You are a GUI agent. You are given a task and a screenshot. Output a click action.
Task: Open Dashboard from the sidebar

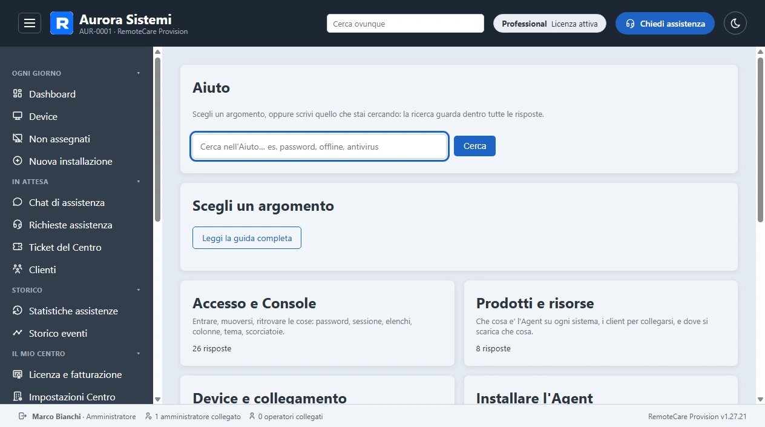pyautogui.click(x=76, y=94)
